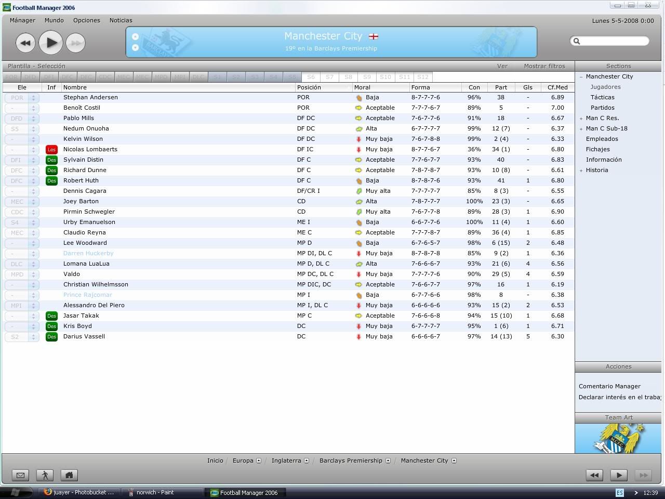Click the Manchester City crest in Team Art
Image resolution: width=665 pixels, height=499 pixels.
(x=619, y=438)
